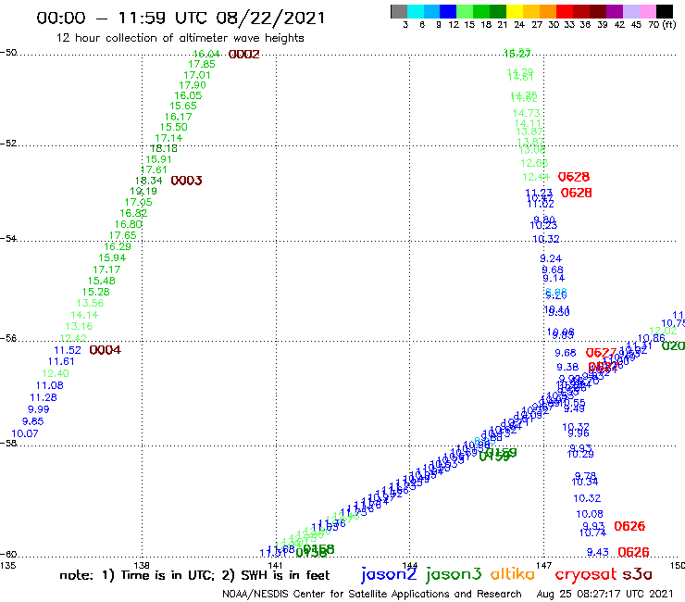The image size is (685, 602).
Task: Click the pink legend color swatch
Action: tap(648, 11)
